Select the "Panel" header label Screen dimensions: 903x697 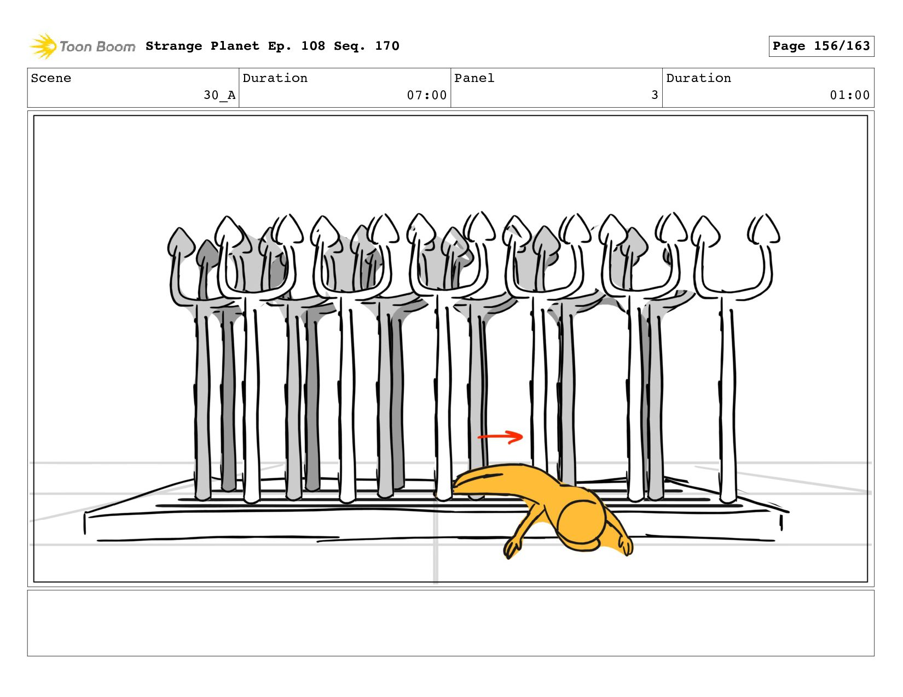474,78
